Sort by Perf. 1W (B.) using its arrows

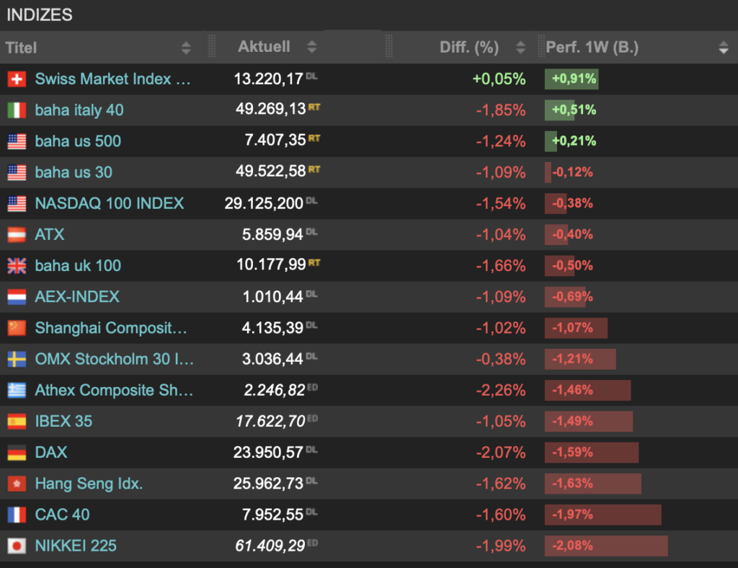pos(724,48)
